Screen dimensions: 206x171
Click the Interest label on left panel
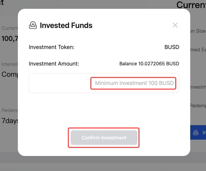(x=9, y=64)
